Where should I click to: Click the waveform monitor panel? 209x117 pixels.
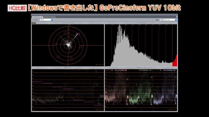[x=68, y=90]
